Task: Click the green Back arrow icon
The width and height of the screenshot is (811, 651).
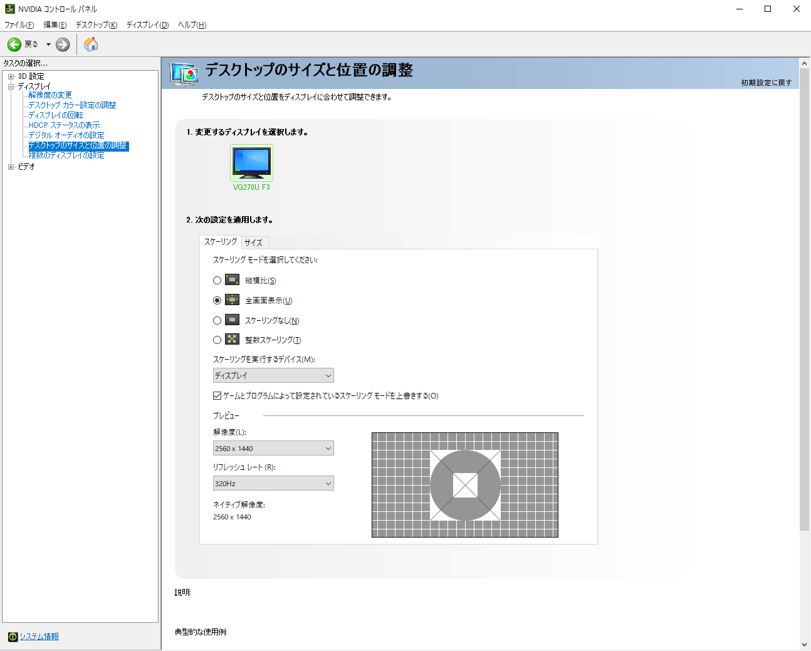Action: pyautogui.click(x=14, y=44)
